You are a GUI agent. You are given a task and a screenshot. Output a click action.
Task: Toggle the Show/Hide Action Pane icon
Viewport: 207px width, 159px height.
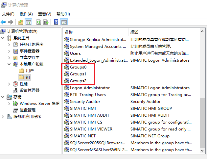tap(64, 22)
